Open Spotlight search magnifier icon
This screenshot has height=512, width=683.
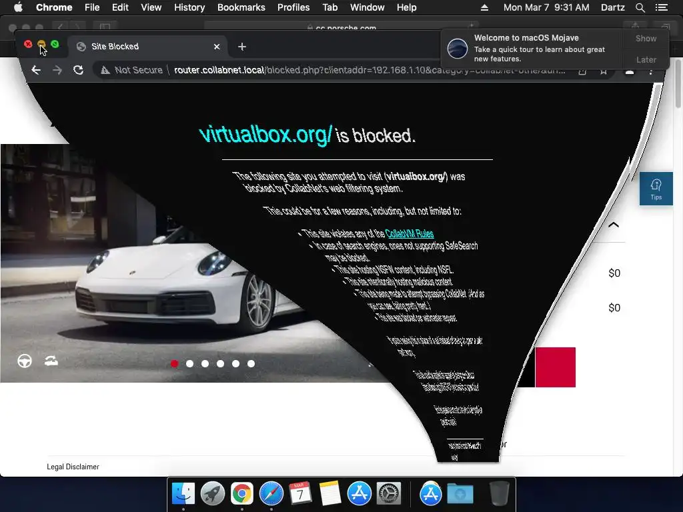640,7
